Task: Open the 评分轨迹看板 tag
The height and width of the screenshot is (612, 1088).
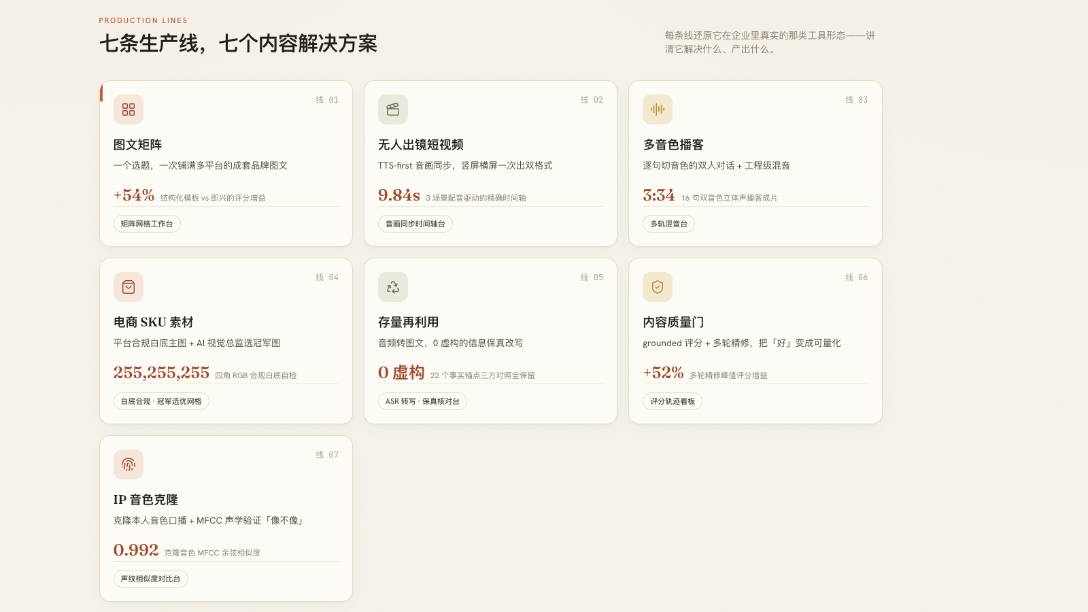Action: coord(673,401)
